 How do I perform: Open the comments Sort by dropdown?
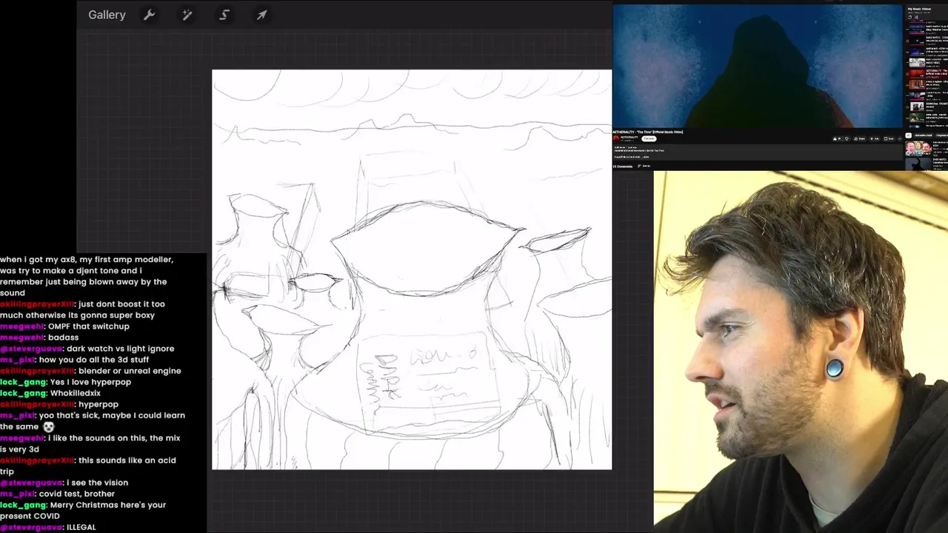(x=644, y=166)
